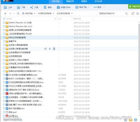Click the sort arrow in the name column
Screen dimensions: 140x122
click(x=55, y=19)
